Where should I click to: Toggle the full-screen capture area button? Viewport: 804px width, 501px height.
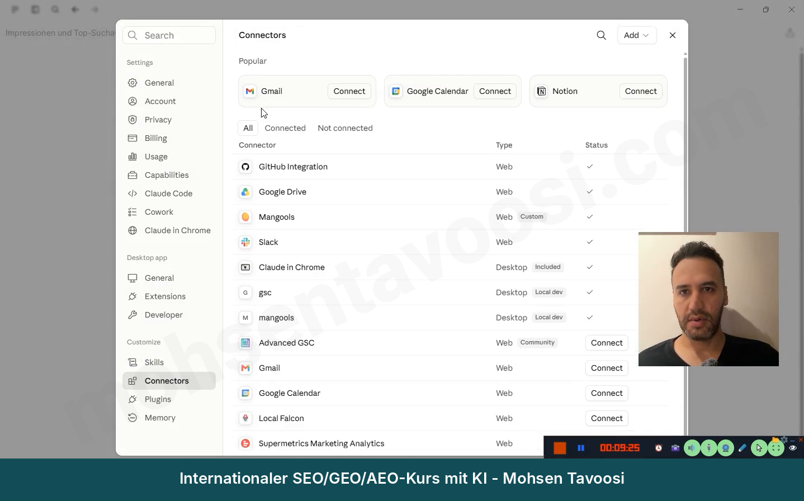tap(776, 448)
